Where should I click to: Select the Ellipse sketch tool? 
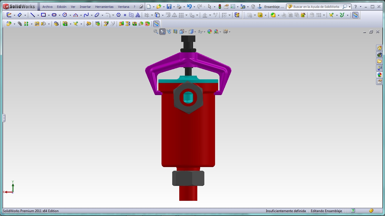[x=97, y=15]
